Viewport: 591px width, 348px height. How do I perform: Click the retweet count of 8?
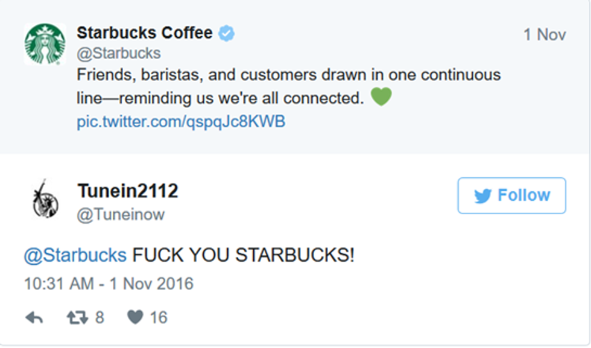coord(99,317)
